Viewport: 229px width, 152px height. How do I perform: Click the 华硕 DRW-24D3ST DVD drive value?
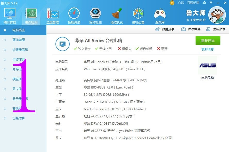(x=106, y=124)
